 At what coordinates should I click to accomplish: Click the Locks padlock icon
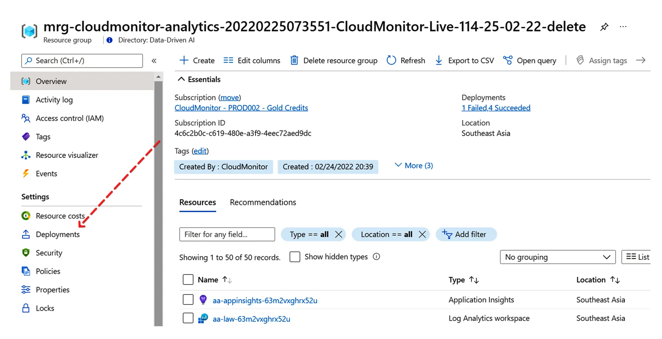pyautogui.click(x=26, y=308)
